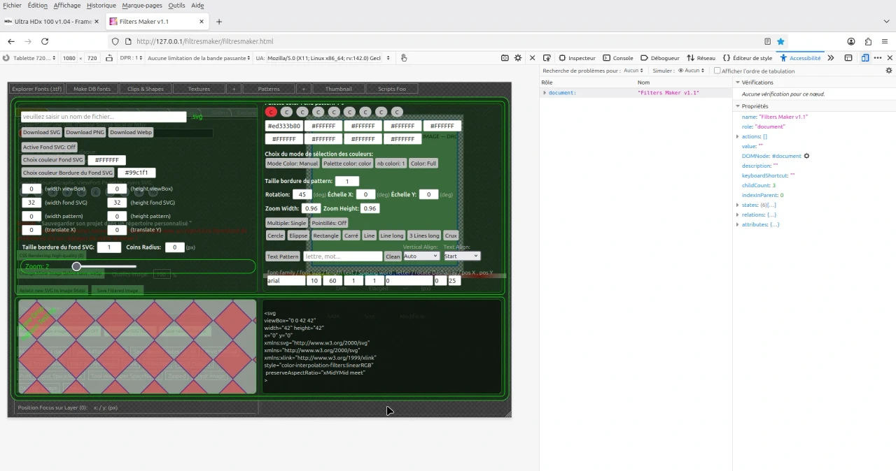
Task: Click Download Webp button
Action: 130,132
